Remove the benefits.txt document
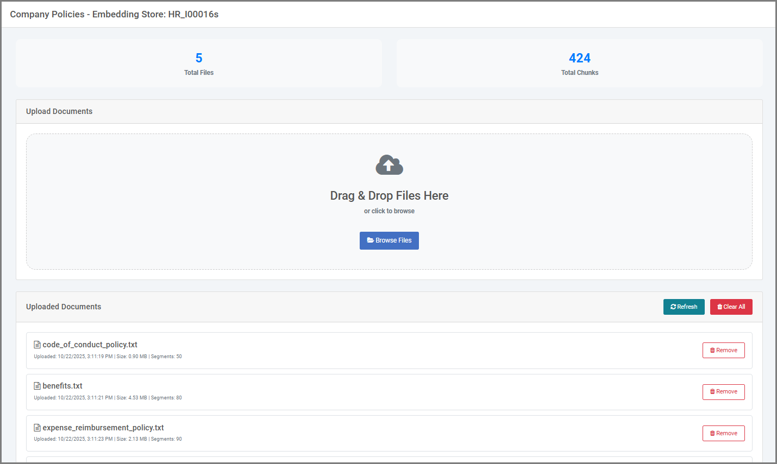This screenshot has height=464, width=777. 723,392
